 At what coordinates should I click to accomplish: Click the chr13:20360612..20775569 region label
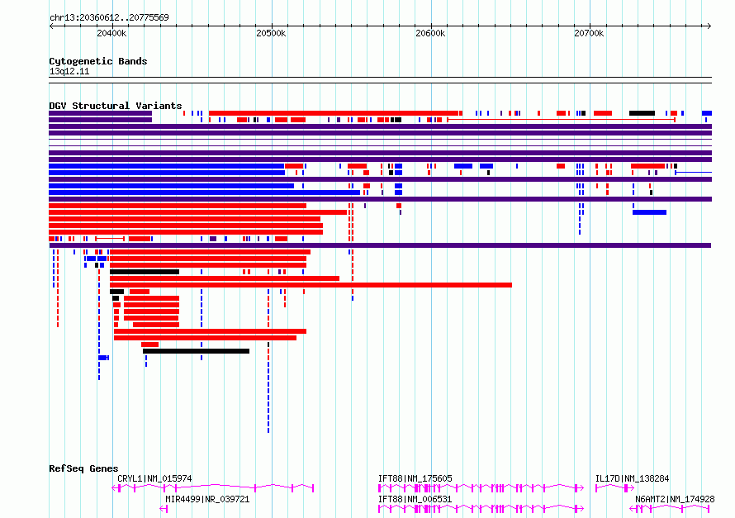[109, 18]
